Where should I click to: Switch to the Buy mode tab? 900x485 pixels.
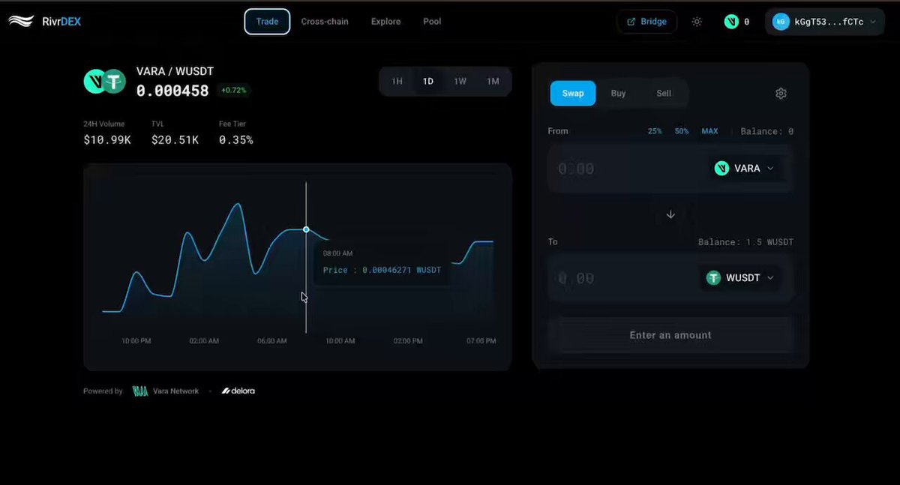(x=618, y=94)
